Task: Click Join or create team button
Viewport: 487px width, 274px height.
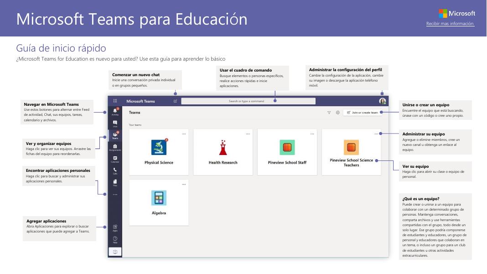Action: [363, 113]
